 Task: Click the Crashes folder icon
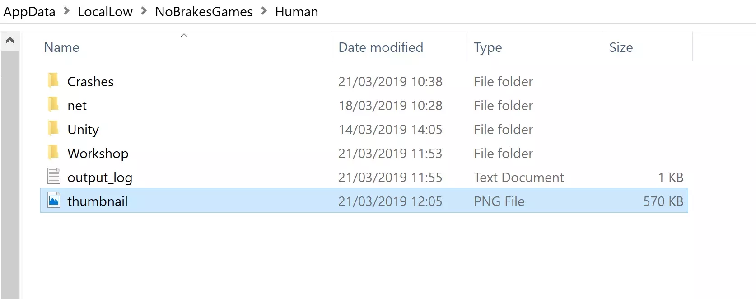click(53, 81)
